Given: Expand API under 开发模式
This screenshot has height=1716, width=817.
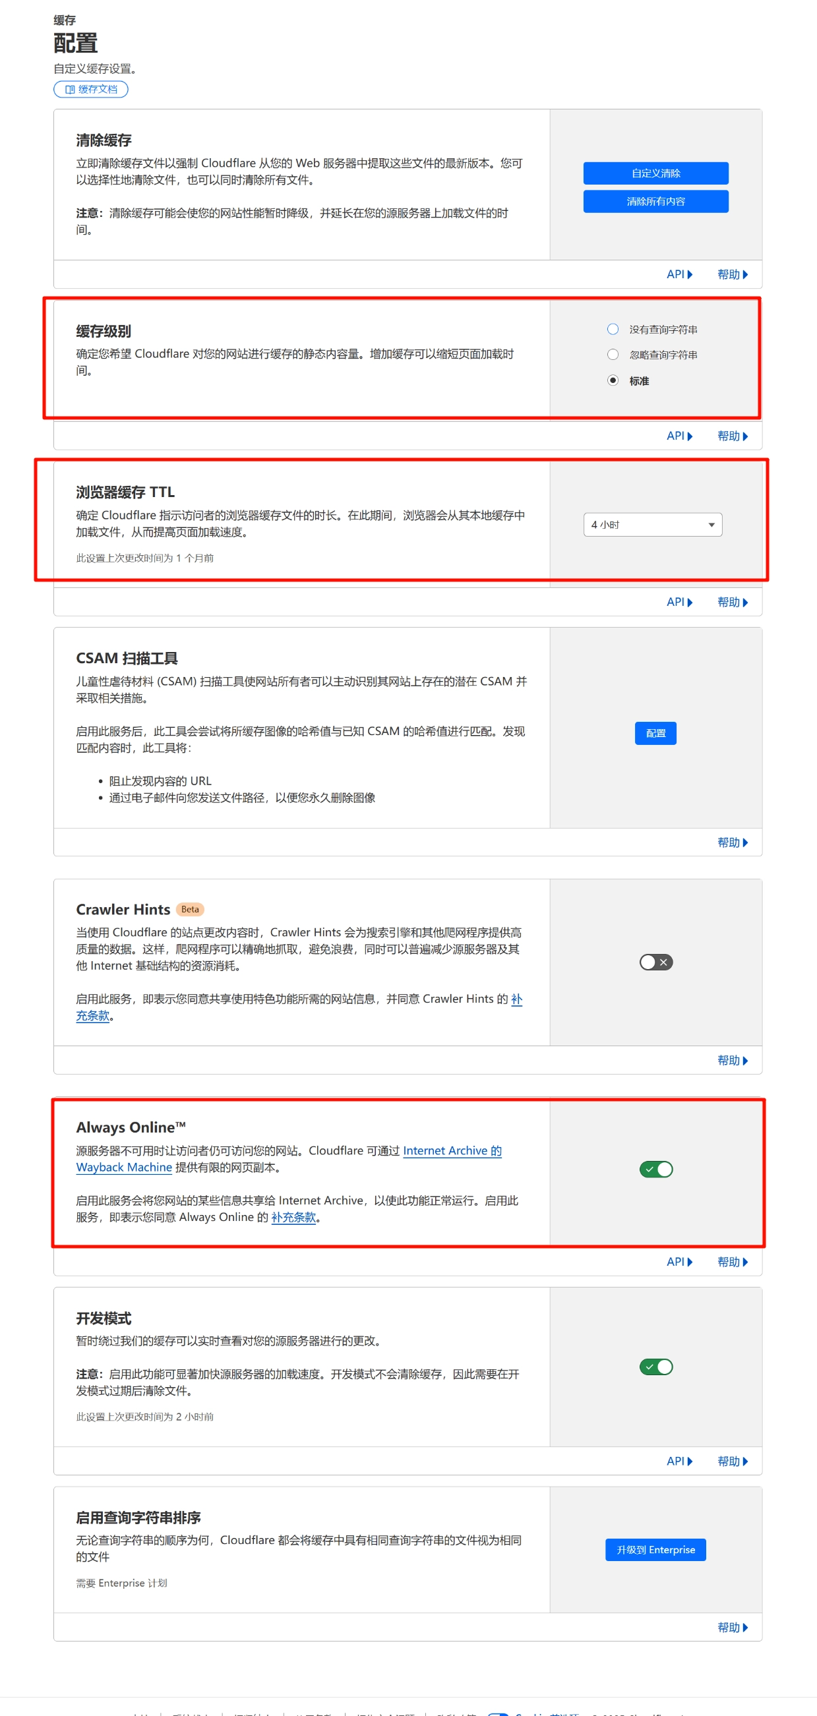Looking at the screenshot, I should point(679,1461).
